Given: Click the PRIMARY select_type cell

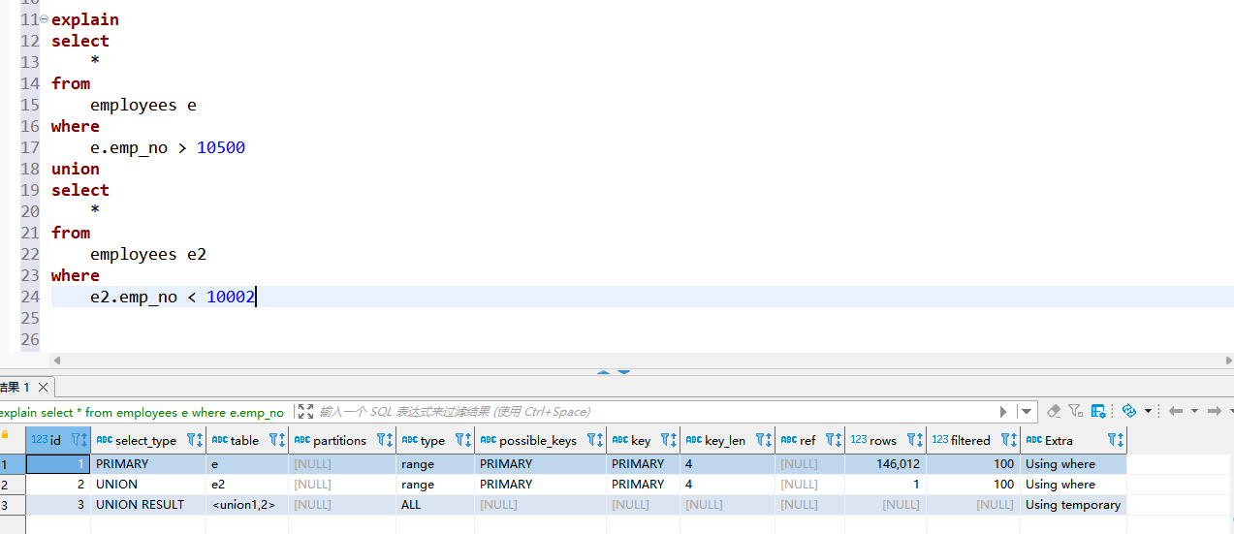Looking at the screenshot, I should pyautogui.click(x=147, y=464).
